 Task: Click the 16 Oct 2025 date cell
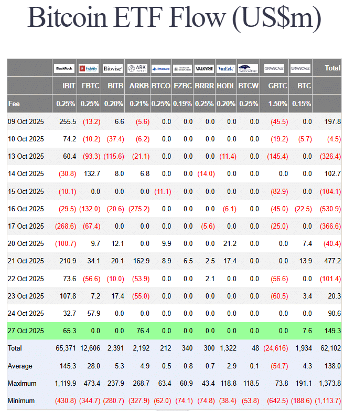coord(26,209)
